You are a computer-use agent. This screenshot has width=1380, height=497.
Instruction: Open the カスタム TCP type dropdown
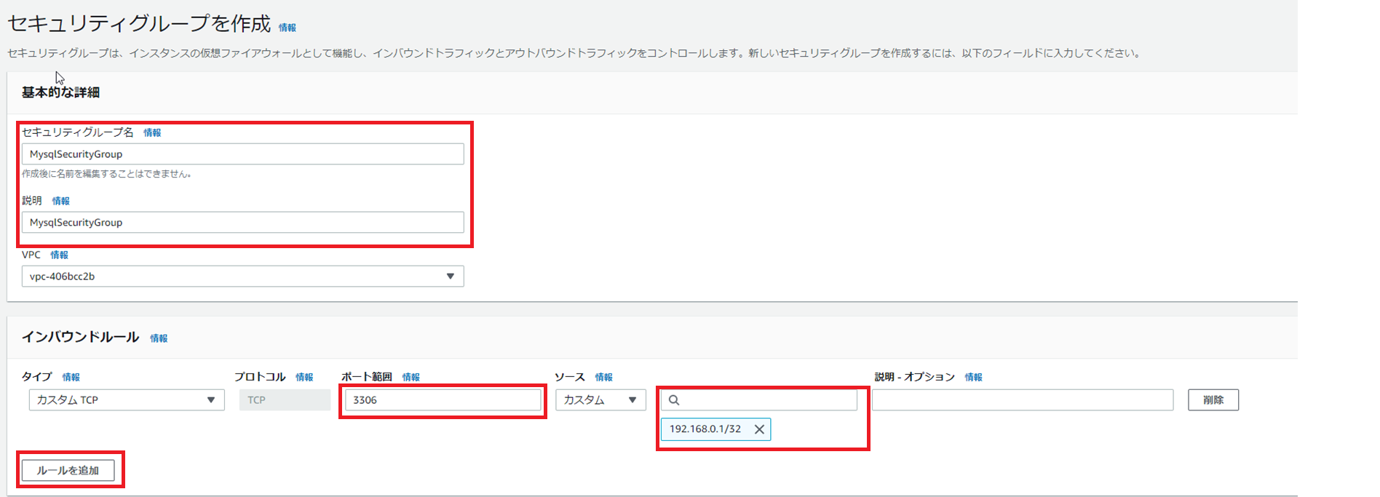[127, 400]
